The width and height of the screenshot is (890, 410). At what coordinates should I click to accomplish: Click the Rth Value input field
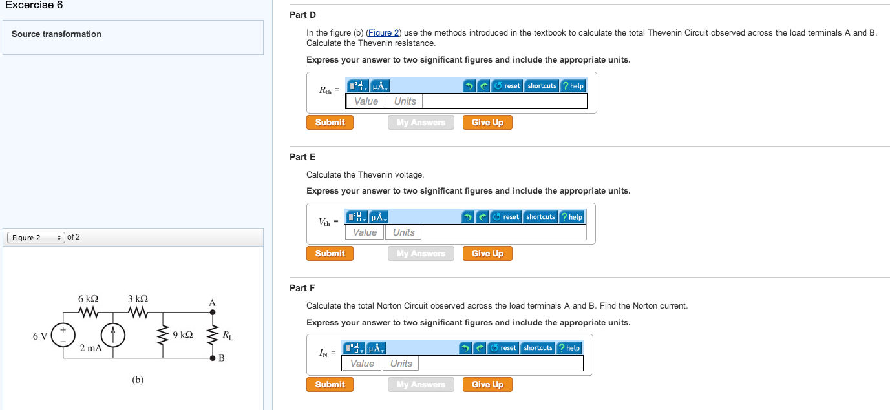(366, 101)
